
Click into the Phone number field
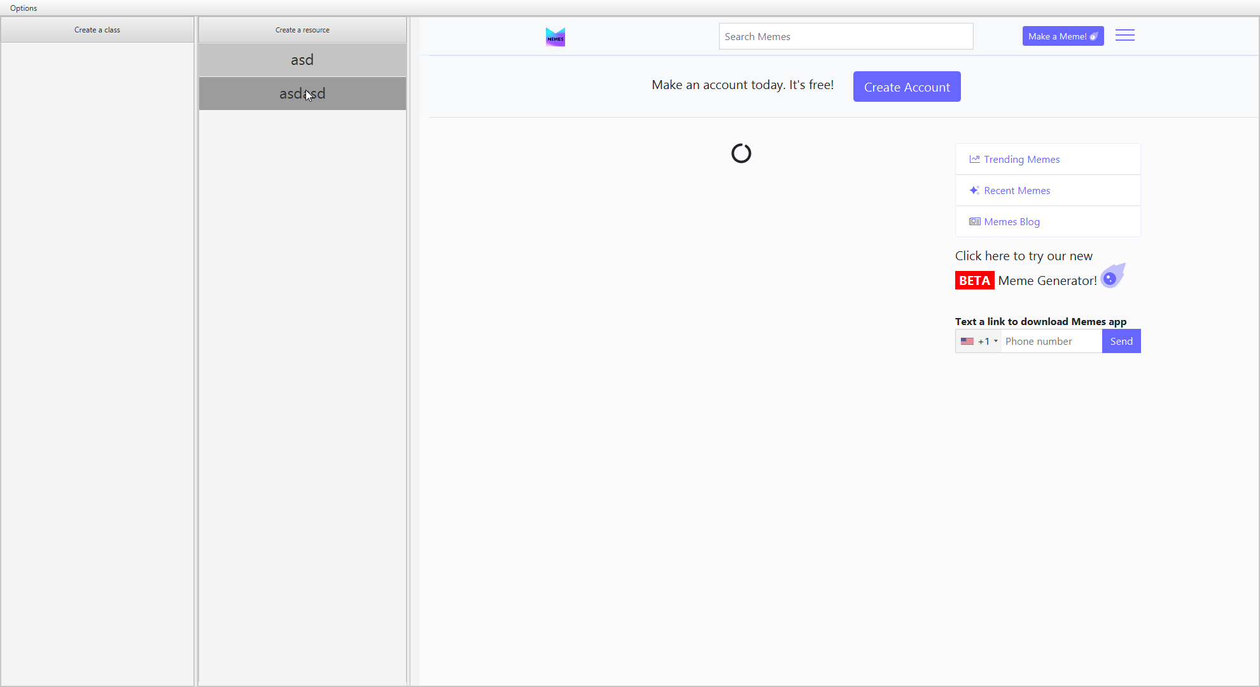[x=1051, y=342]
